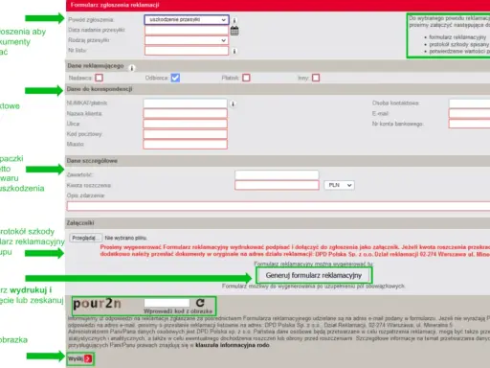Click the Dane szczegółowe section header
This screenshot has width=490, height=368.
92,161
